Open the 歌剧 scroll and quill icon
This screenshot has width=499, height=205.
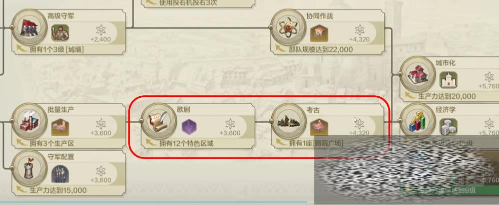tap(159, 121)
